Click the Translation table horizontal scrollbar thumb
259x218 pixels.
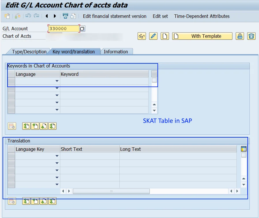pyautogui.click(x=111, y=191)
